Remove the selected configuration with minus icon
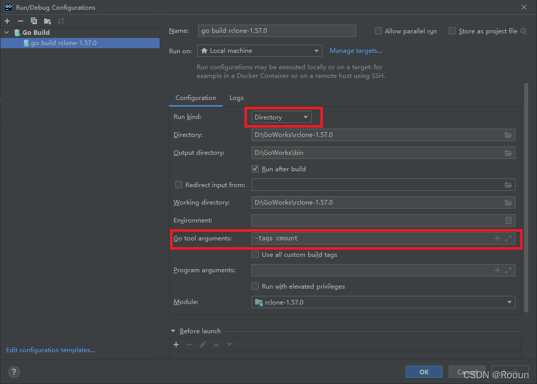This screenshot has height=384, width=537. [20, 21]
